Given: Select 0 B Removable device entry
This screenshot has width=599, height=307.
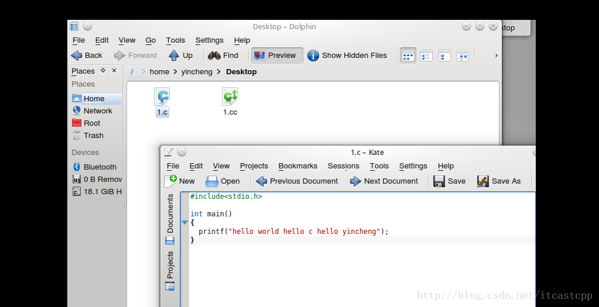Looking at the screenshot, I should [x=96, y=179].
